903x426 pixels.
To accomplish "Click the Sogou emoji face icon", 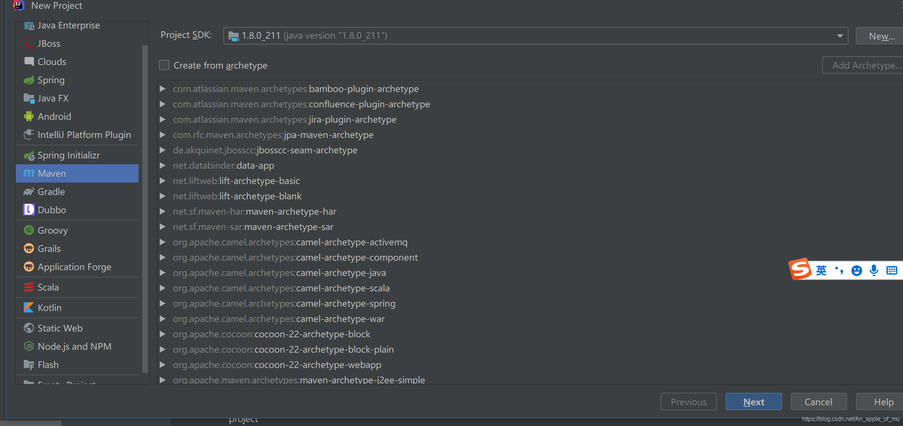I will tap(857, 270).
